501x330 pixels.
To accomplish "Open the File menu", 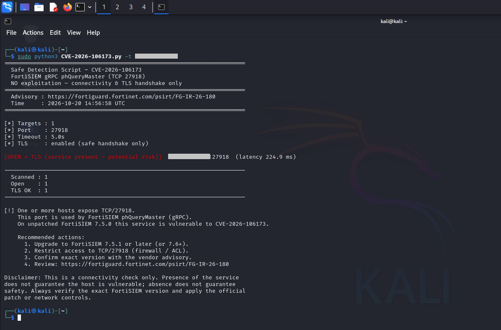I will [11, 33].
